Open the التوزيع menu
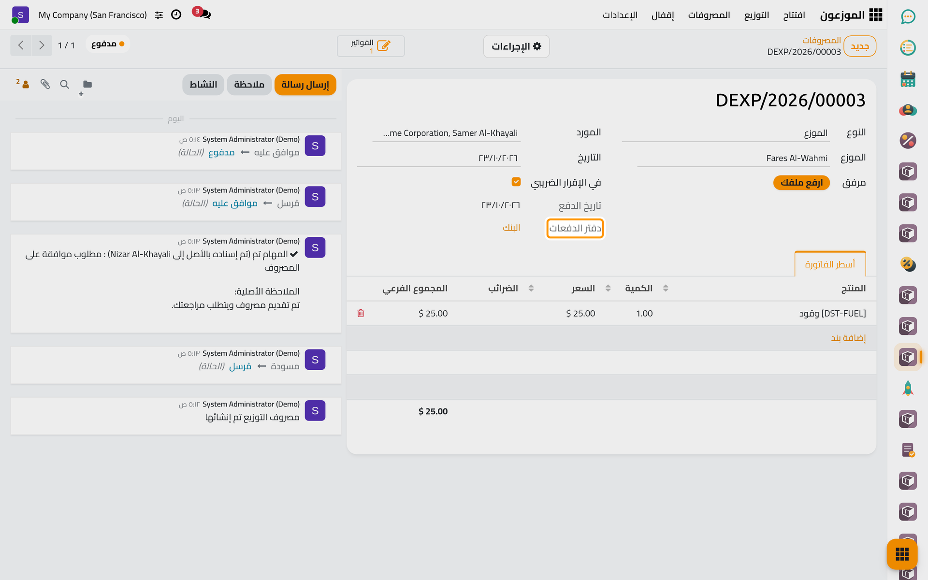This screenshot has height=580, width=928. pos(756,15)
